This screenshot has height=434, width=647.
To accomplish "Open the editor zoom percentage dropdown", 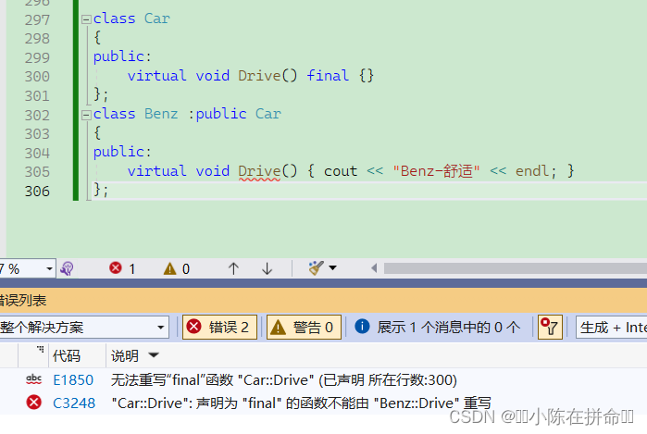I will (x=49, y=269).
